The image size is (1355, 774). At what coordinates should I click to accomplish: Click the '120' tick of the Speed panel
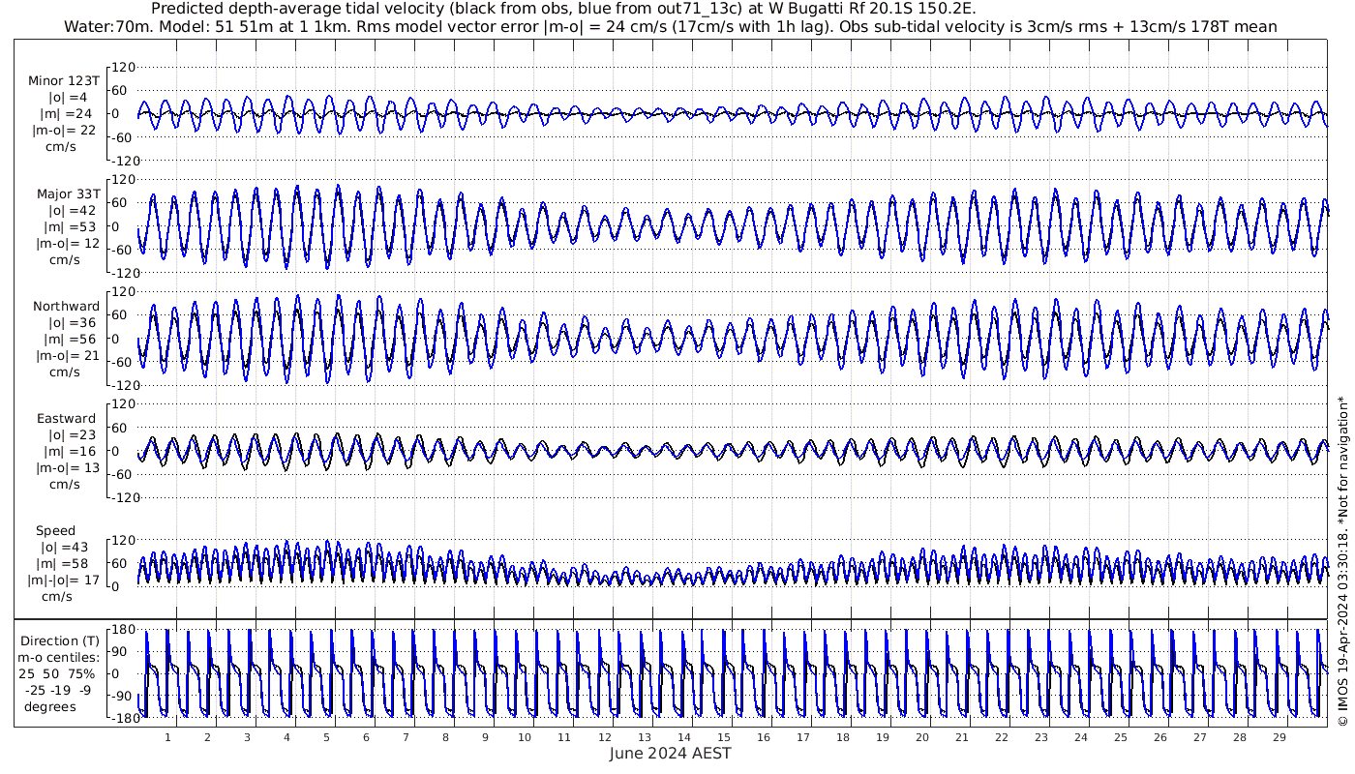pyautogui.click(x=125, y=540)
